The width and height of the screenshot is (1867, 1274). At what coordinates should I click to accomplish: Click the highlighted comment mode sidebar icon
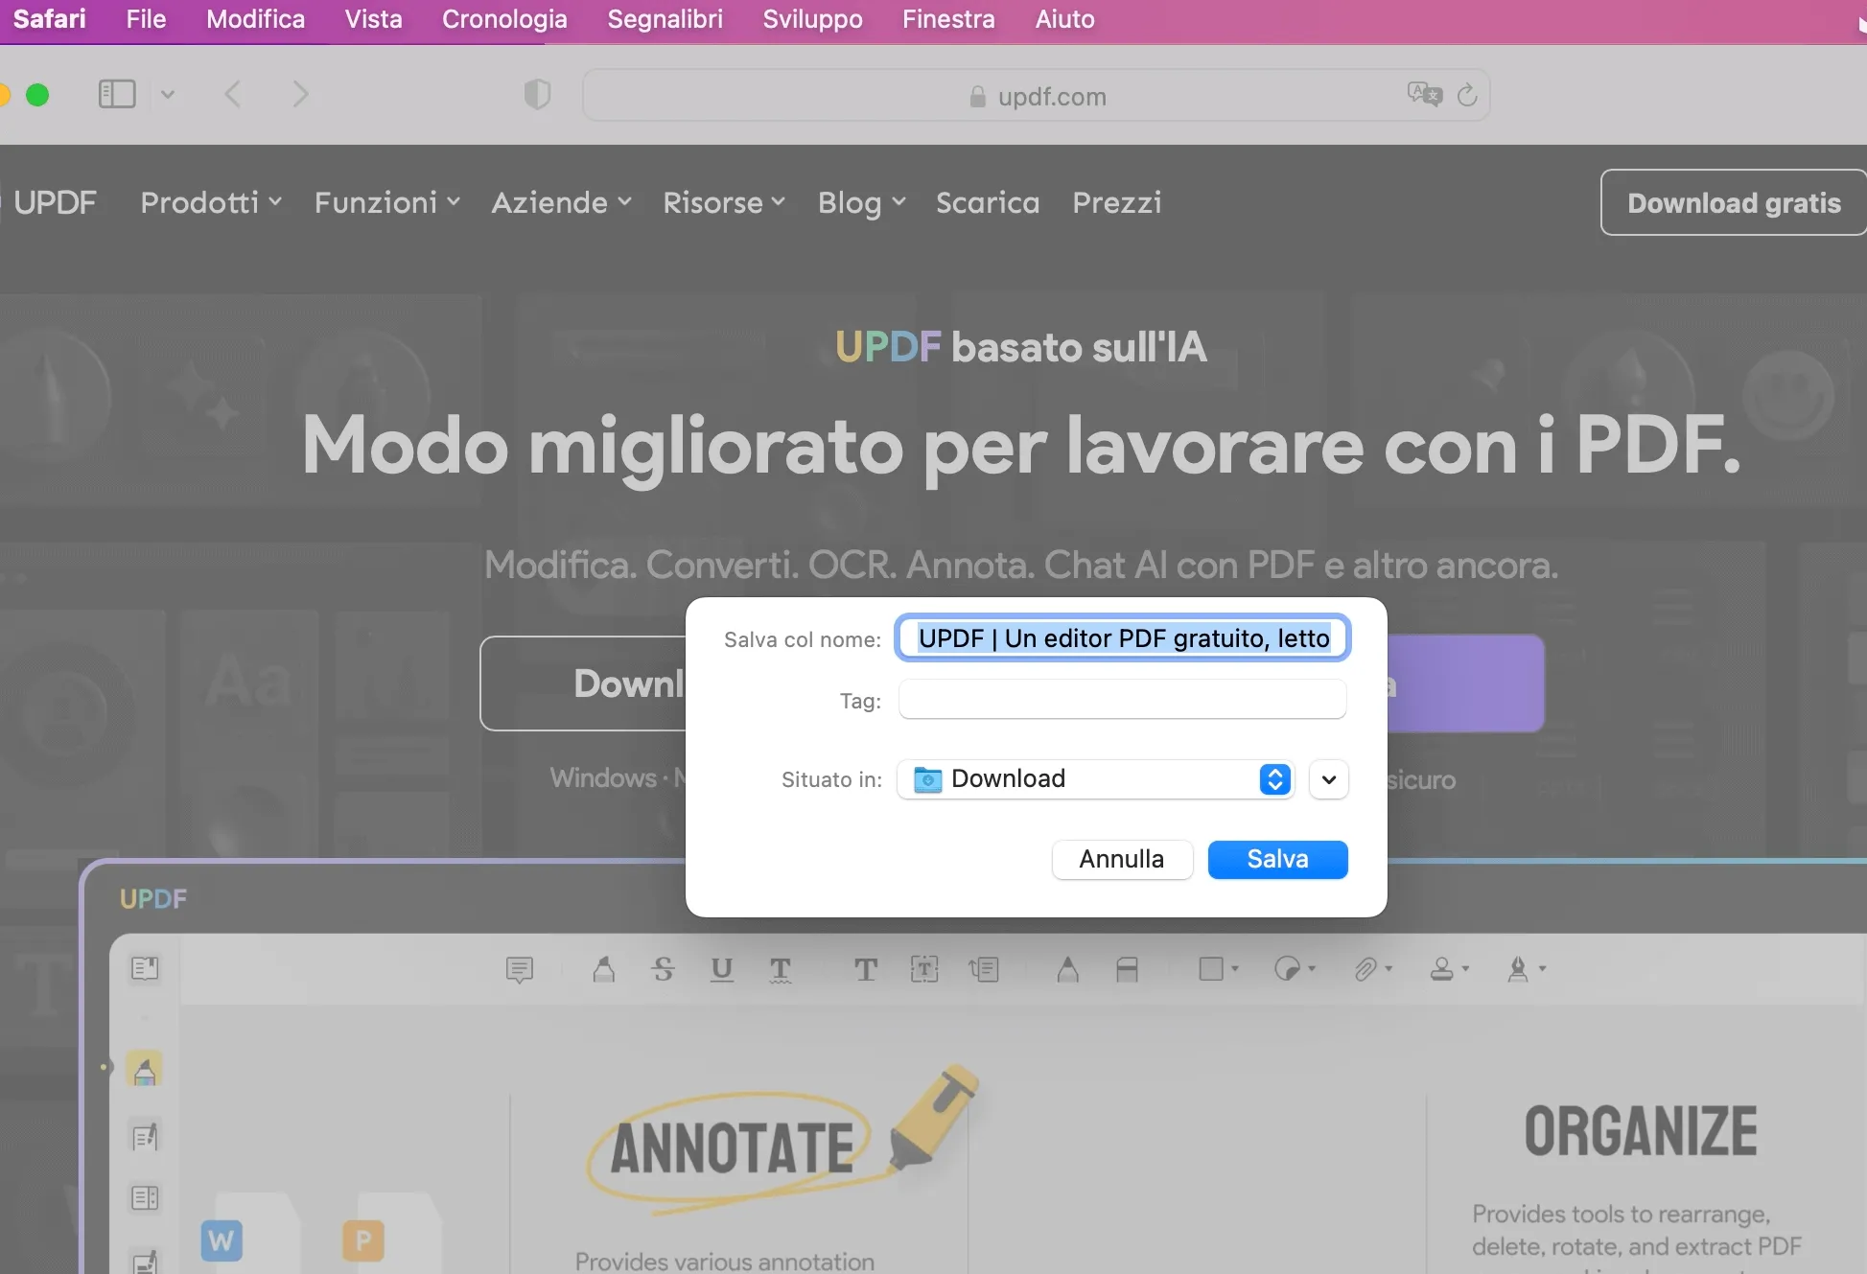tap(144, 1069)
